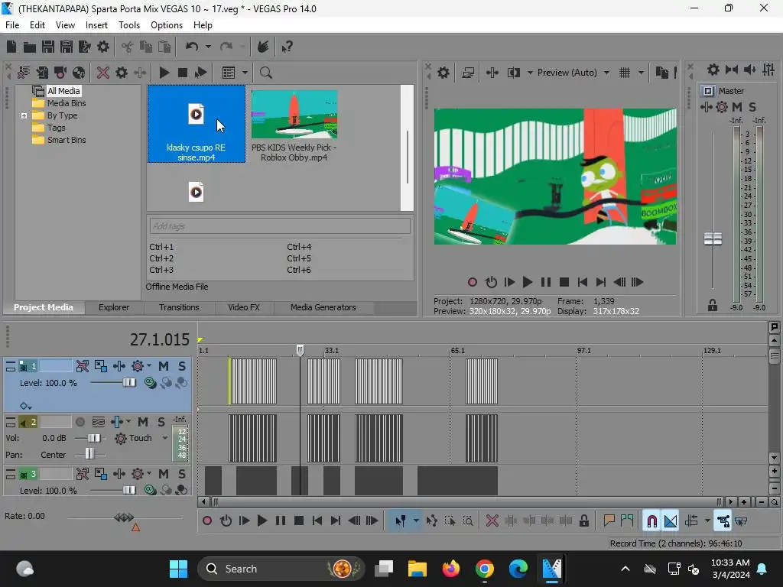This screenshot has width=783, height=587.
Task: Lock the Master fader channels
Action: coord(713,305)
